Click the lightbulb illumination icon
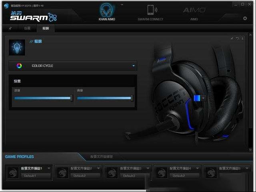The width and height of the screenshot is (256, 192). (17, 48)
